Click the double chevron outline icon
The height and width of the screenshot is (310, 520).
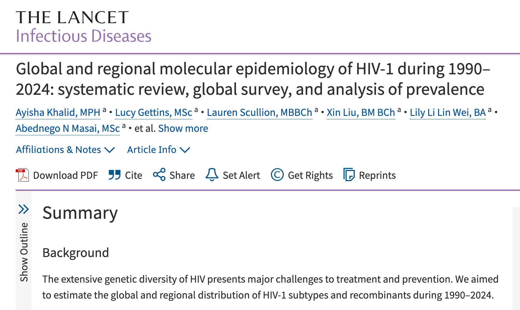click(x=24, y=209)
